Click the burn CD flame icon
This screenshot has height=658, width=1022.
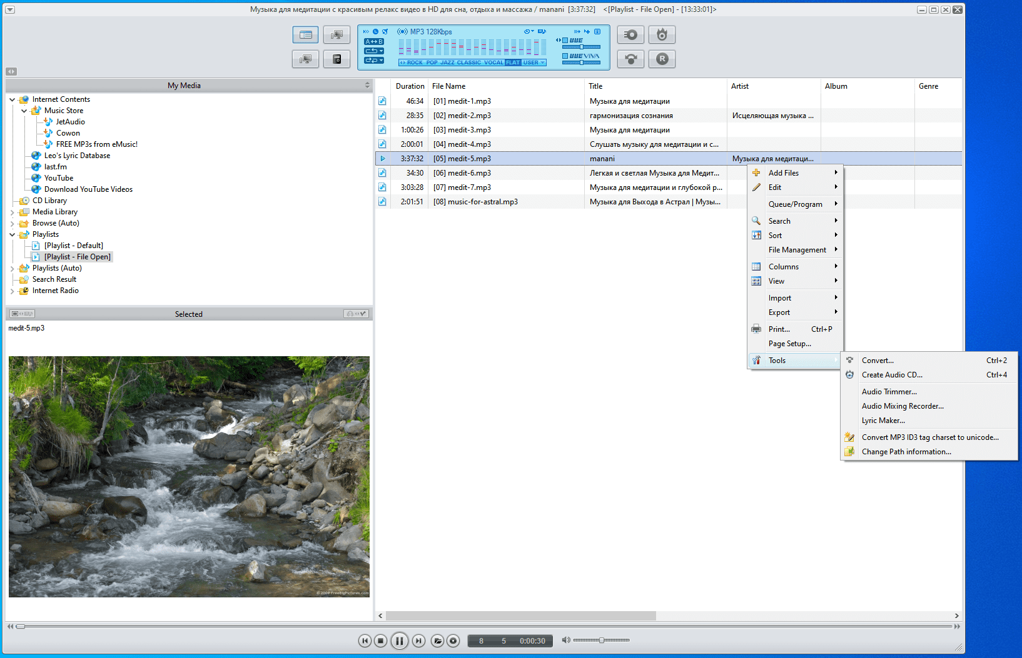662,35
